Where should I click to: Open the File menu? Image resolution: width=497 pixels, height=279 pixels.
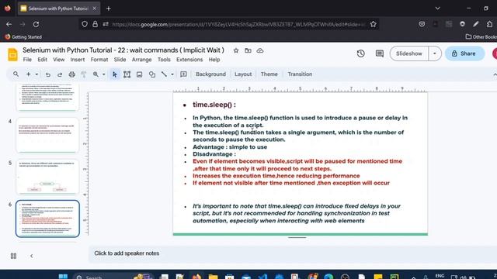(x=27, y=60)
